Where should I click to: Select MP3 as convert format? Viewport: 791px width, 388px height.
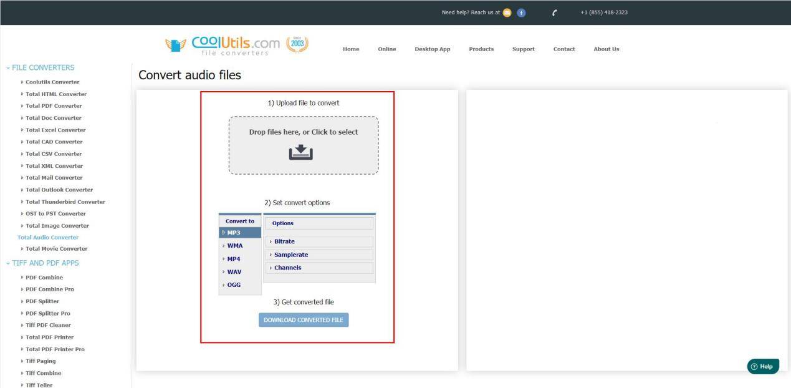240,233
